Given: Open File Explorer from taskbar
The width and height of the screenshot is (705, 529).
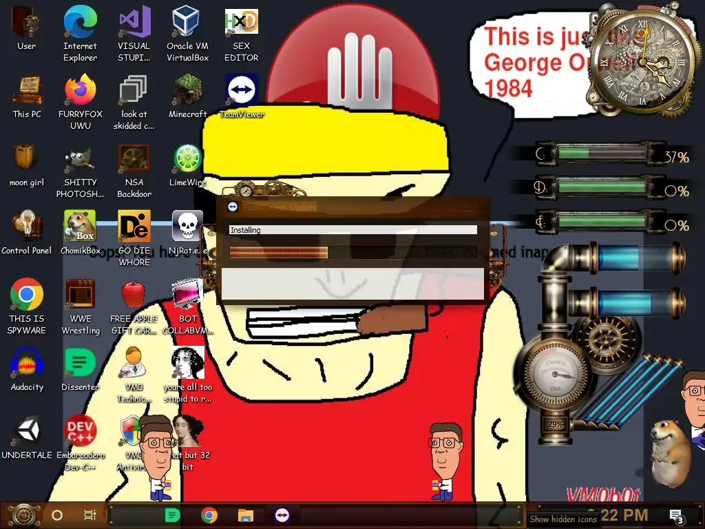Looking at the screenshot, I should coord(246,515).
